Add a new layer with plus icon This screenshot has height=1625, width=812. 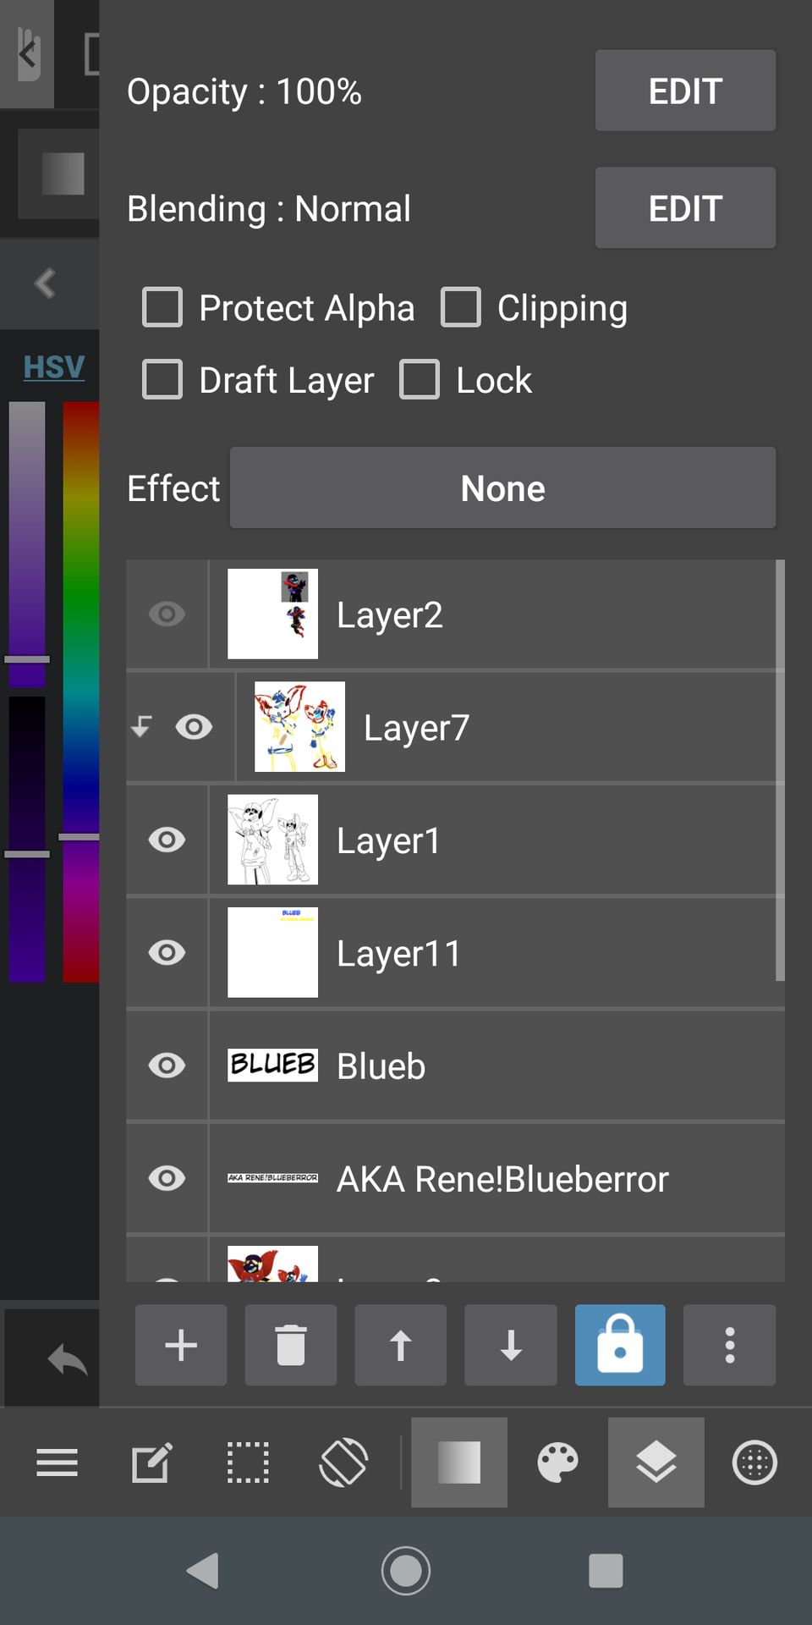click(x=181, y=1345)
